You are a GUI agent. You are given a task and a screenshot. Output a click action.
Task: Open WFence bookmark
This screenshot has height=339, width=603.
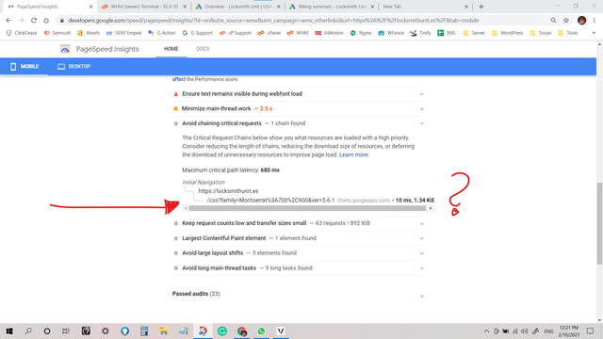391,33
